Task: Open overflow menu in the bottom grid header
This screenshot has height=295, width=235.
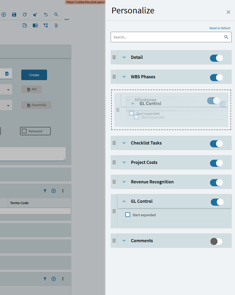Action: [x=63, y=279]
